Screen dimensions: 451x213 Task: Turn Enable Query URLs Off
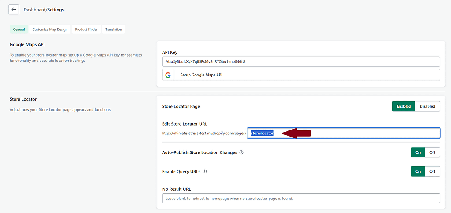[x=432, y=171]
